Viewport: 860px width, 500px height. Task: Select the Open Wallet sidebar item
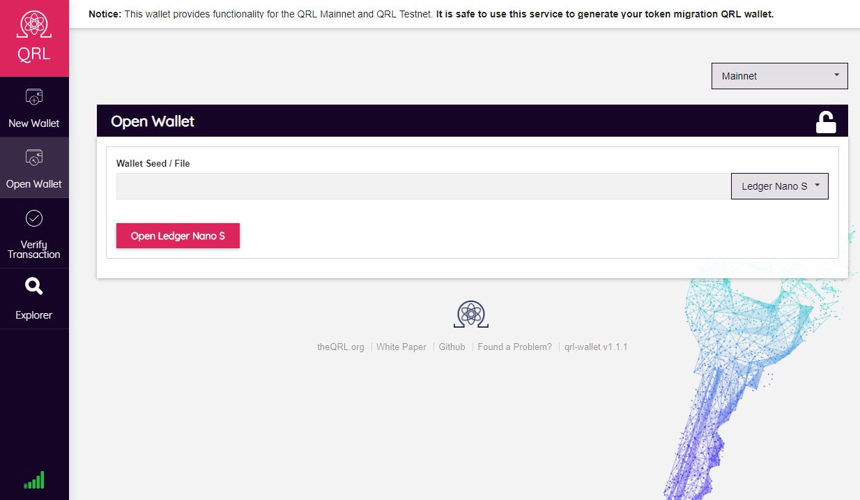[34, 168]
